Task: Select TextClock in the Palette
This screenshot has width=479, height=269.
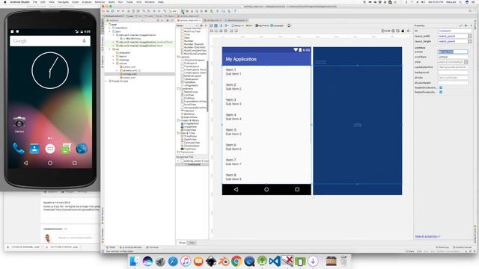Action: [x=190, y=149]
